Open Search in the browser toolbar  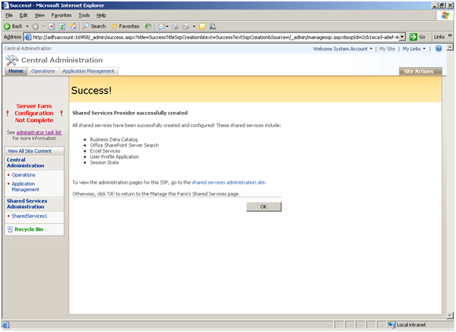pos(94,26)
